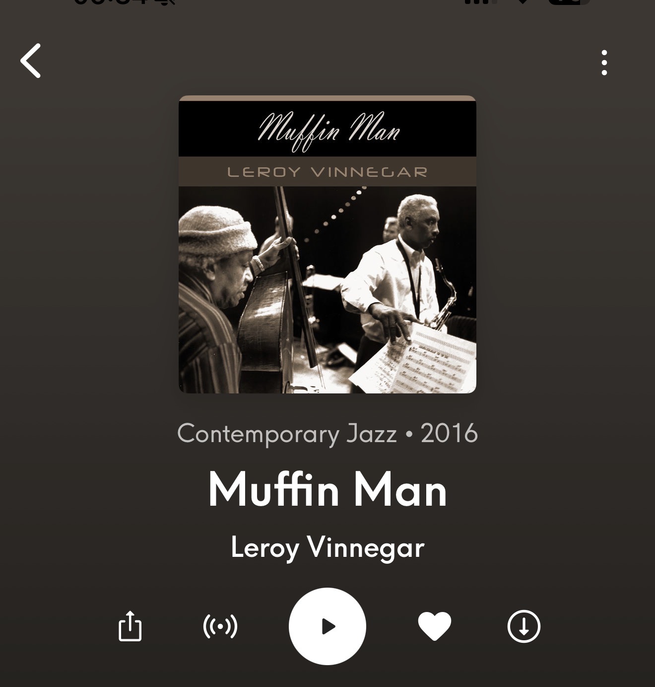
Task: Tap the Wi-Fi status icon
Action: [x=523, y=2]
